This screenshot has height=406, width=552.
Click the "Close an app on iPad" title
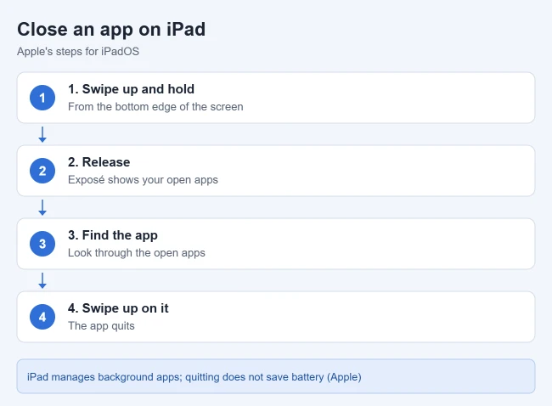(x=111, y=29)
